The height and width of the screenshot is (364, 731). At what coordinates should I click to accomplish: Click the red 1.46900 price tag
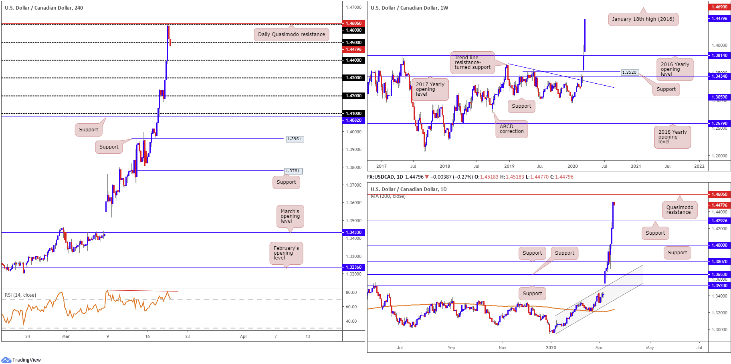click(x=719, y=7)
